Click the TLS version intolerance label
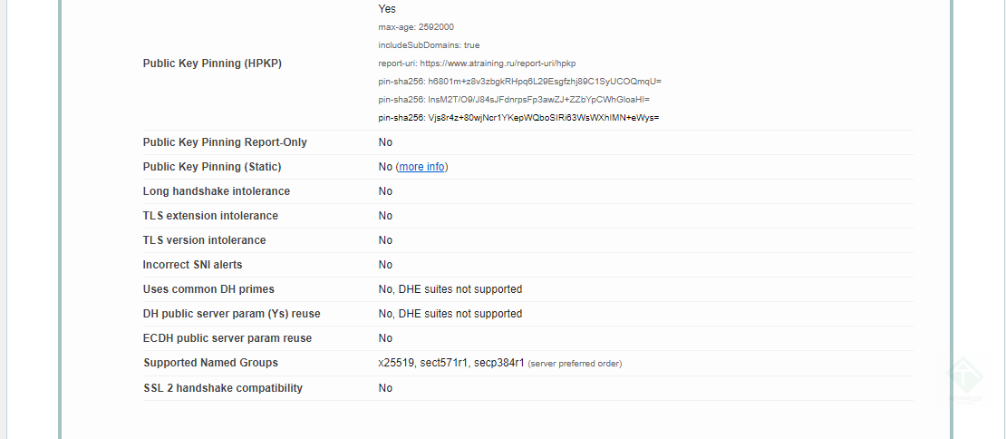 (204, 240)
